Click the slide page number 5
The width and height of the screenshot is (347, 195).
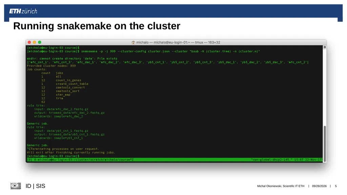tap(336, 186)
